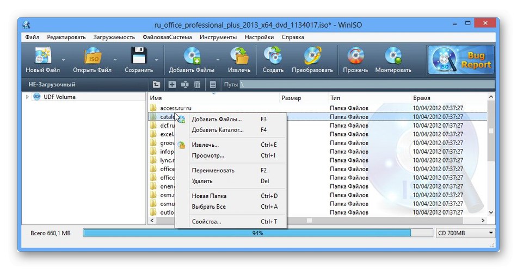
Task: Click the Save floppy disk icon
Action: [x=138, y=55]
